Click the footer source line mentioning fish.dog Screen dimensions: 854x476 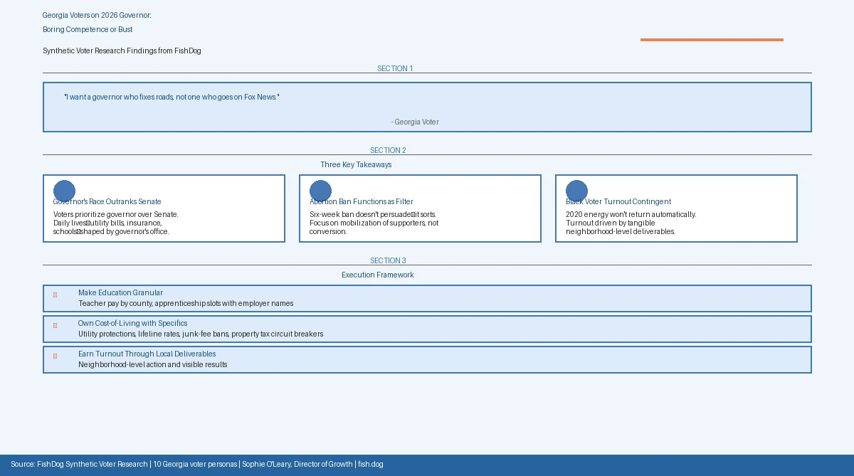coord(197,464)
